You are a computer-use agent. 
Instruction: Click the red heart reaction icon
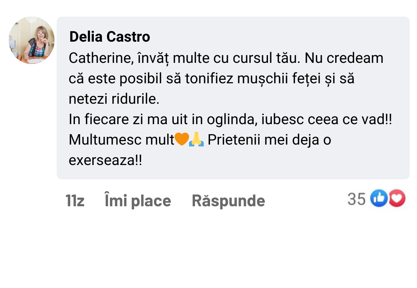pos(397,199)
